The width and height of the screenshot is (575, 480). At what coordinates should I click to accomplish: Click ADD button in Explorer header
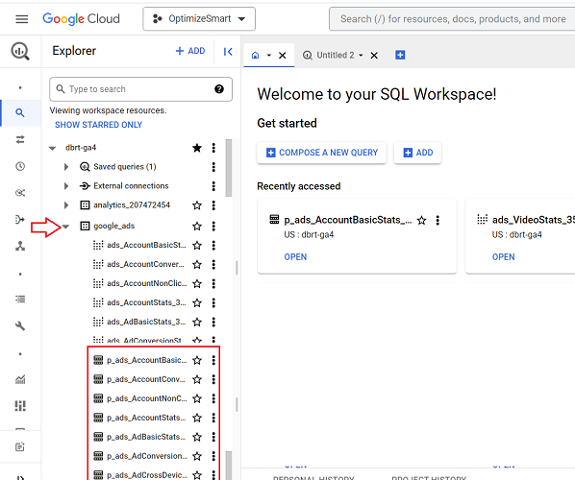click(190, 51)
